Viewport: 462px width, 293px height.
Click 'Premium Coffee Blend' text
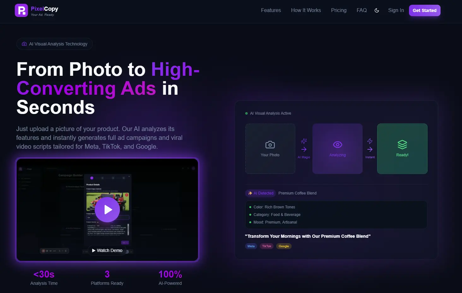(297, 193)
